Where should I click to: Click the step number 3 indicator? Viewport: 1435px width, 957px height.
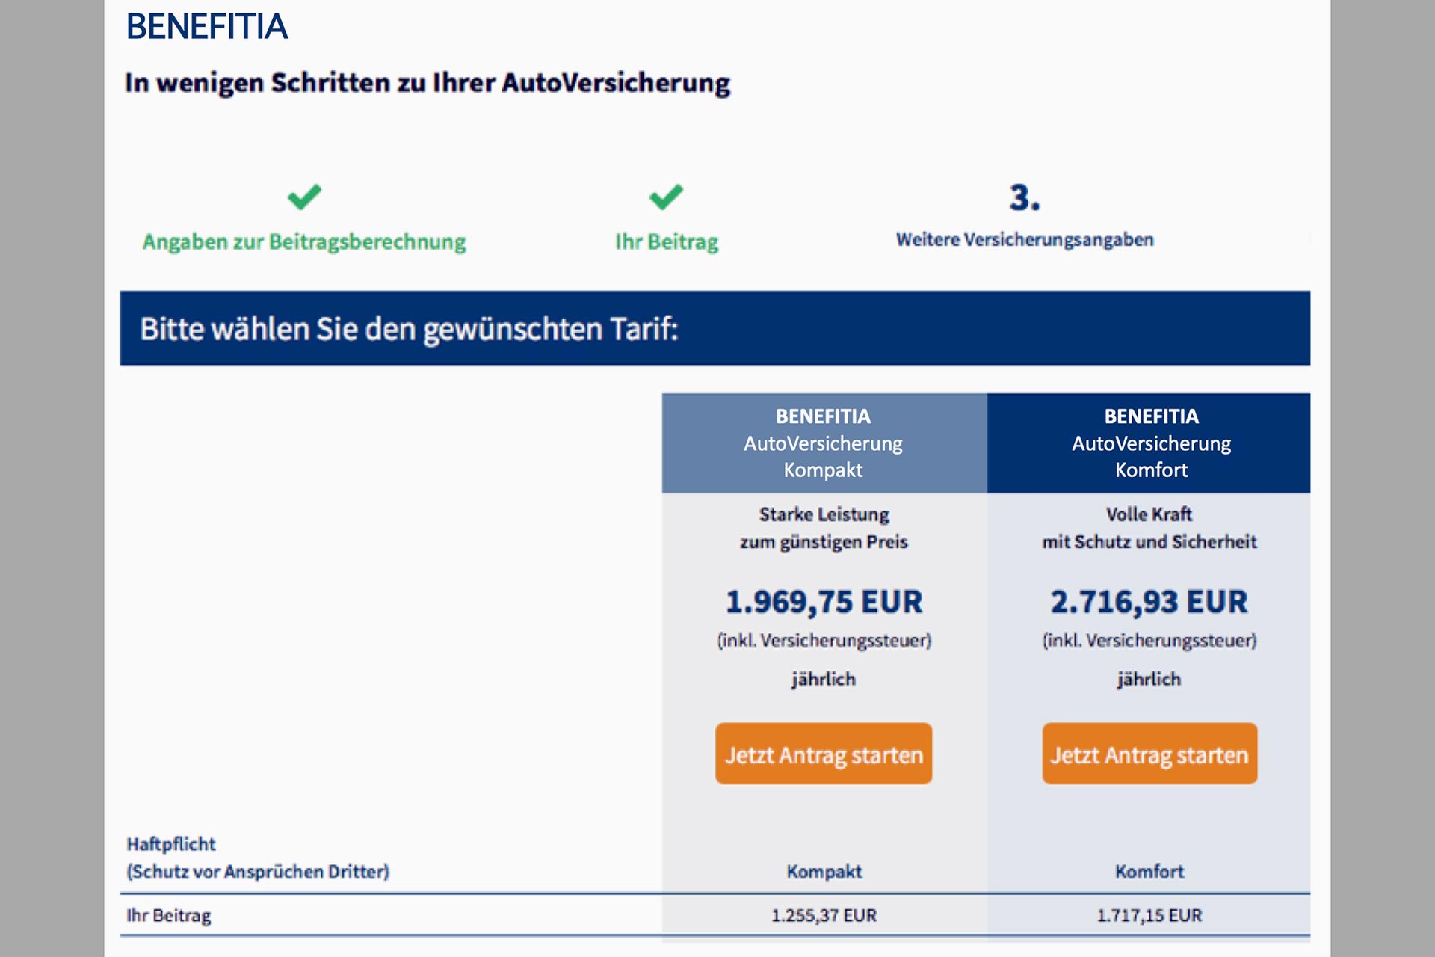tap(1025, 198)
